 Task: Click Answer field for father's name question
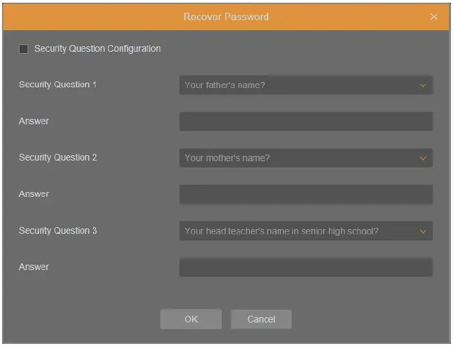click(x=306, y=122)
